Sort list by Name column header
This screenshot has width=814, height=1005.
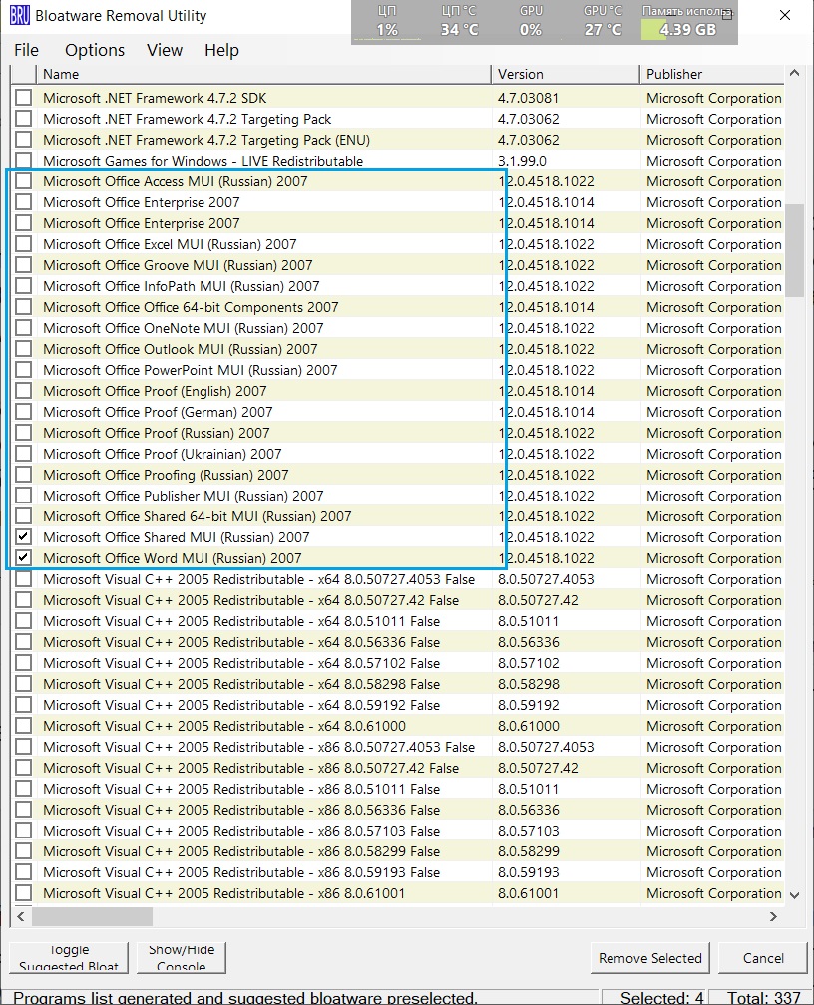coord(263,74)
